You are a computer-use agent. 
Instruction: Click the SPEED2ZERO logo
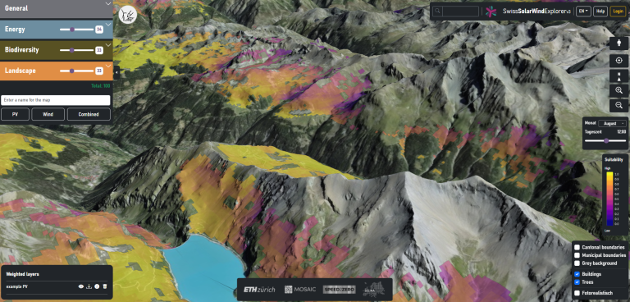coord(339,290)
